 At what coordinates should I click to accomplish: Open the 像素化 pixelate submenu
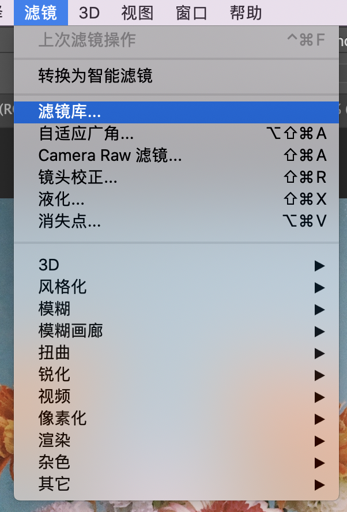coord(62,419)
